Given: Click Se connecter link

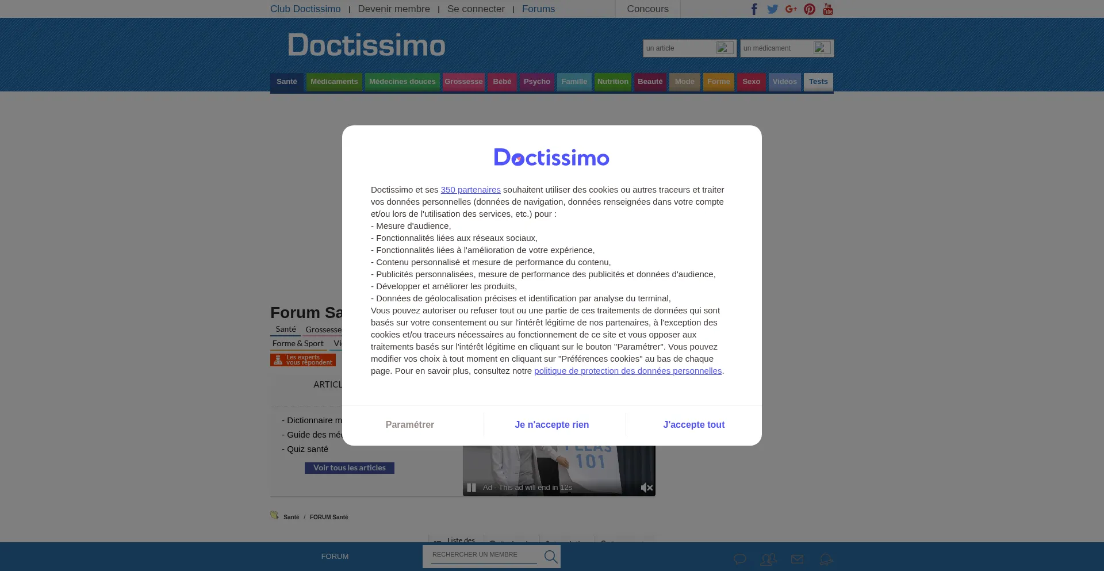Looking at the screenshot, I should (476, 9).
